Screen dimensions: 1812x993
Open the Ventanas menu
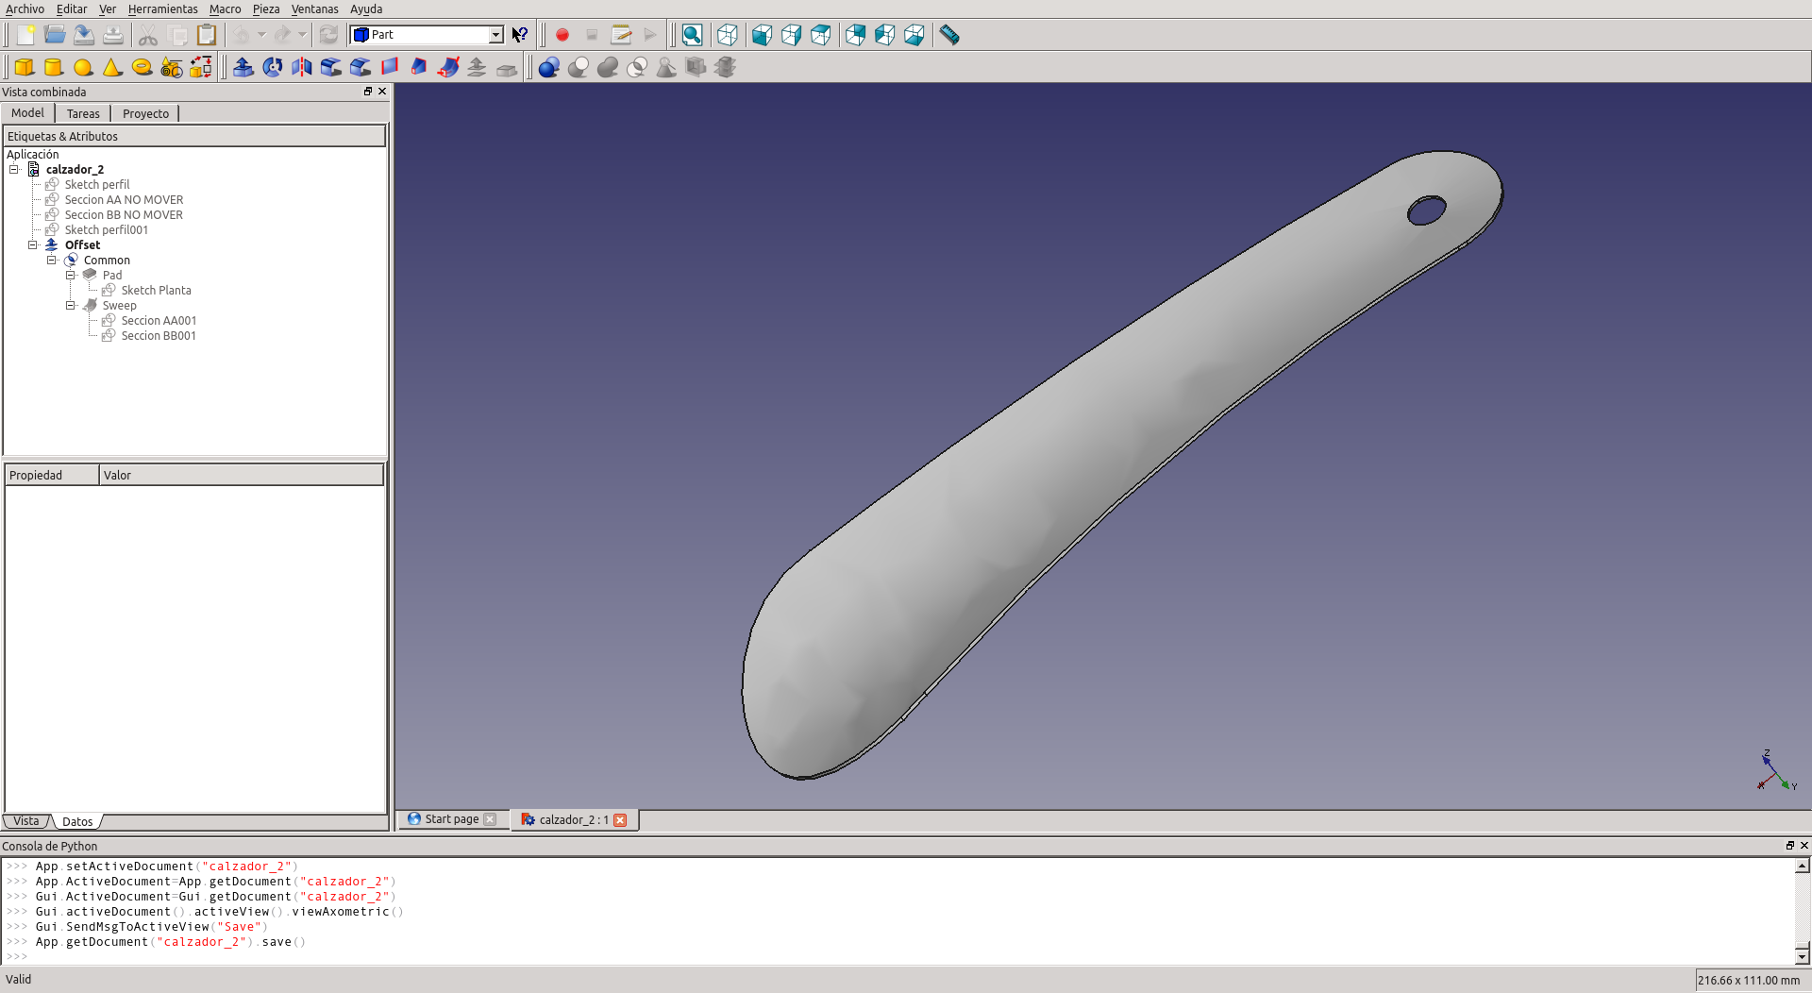tap(314, 9)
